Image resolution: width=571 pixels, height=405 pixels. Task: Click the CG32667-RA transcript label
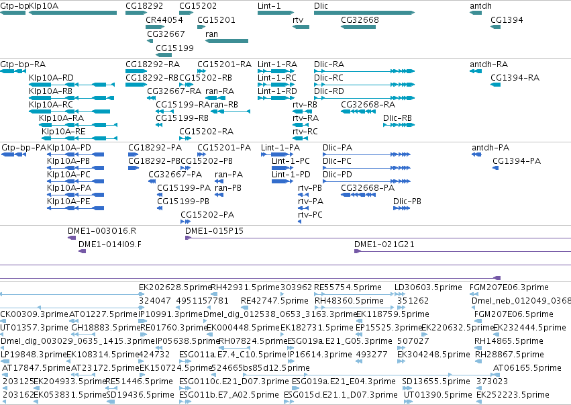pos(174,91)
